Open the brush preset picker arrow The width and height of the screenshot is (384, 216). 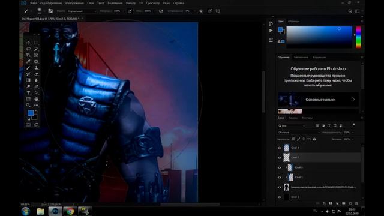[x=44, y=11]
